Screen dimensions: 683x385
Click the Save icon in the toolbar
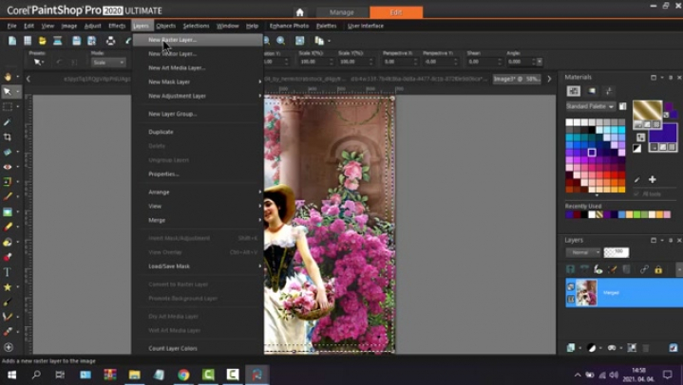click(76, 41)
